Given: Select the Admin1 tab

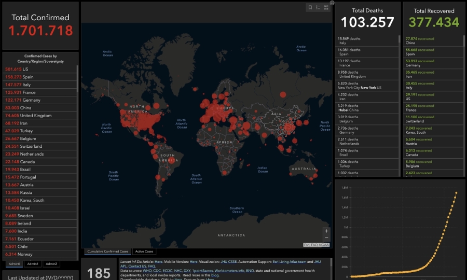Looking at the screenshot, I should click(x=33, y=264).
